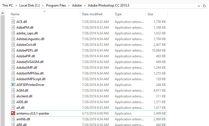Select AGF3DPrinterDriver file name
The width and height of the screenshot is (209, 126).
tap(30, 85)
